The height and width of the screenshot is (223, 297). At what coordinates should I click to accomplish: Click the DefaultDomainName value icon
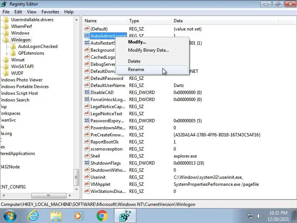tap(87, 71)
